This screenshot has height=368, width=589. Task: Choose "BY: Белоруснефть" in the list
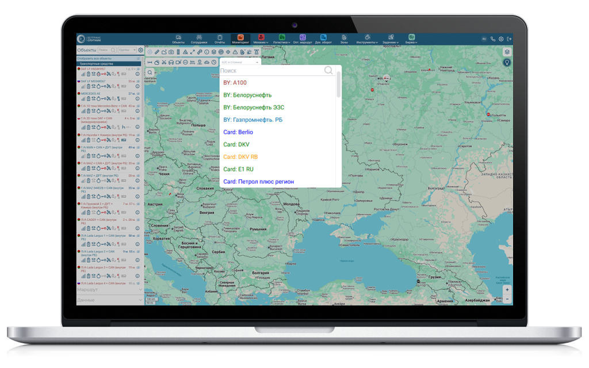[247, 95]
